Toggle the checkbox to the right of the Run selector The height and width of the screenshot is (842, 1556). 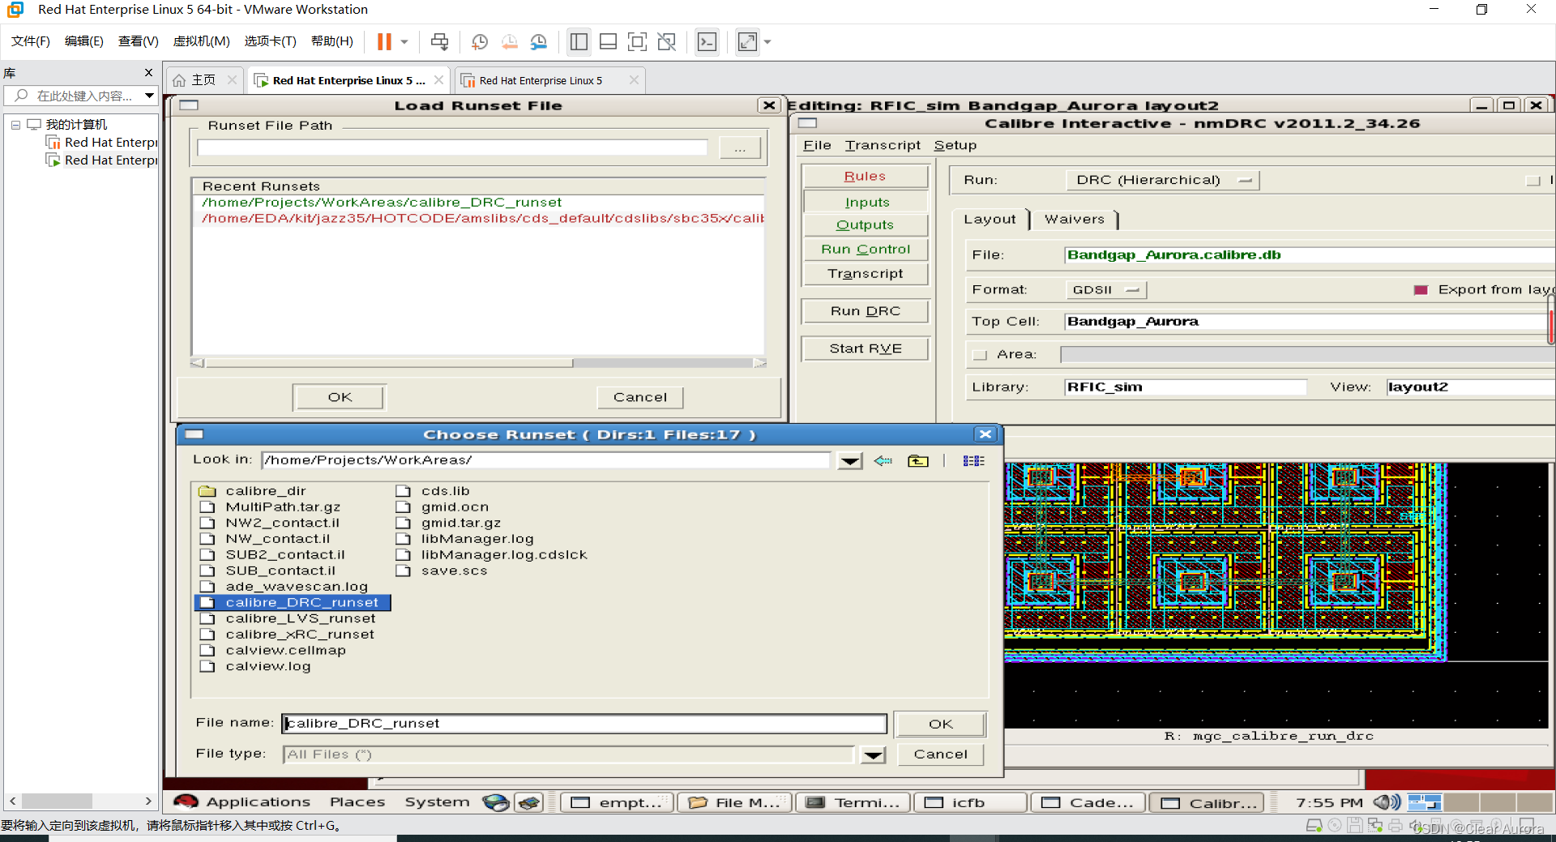click(x=1533, y=181)
